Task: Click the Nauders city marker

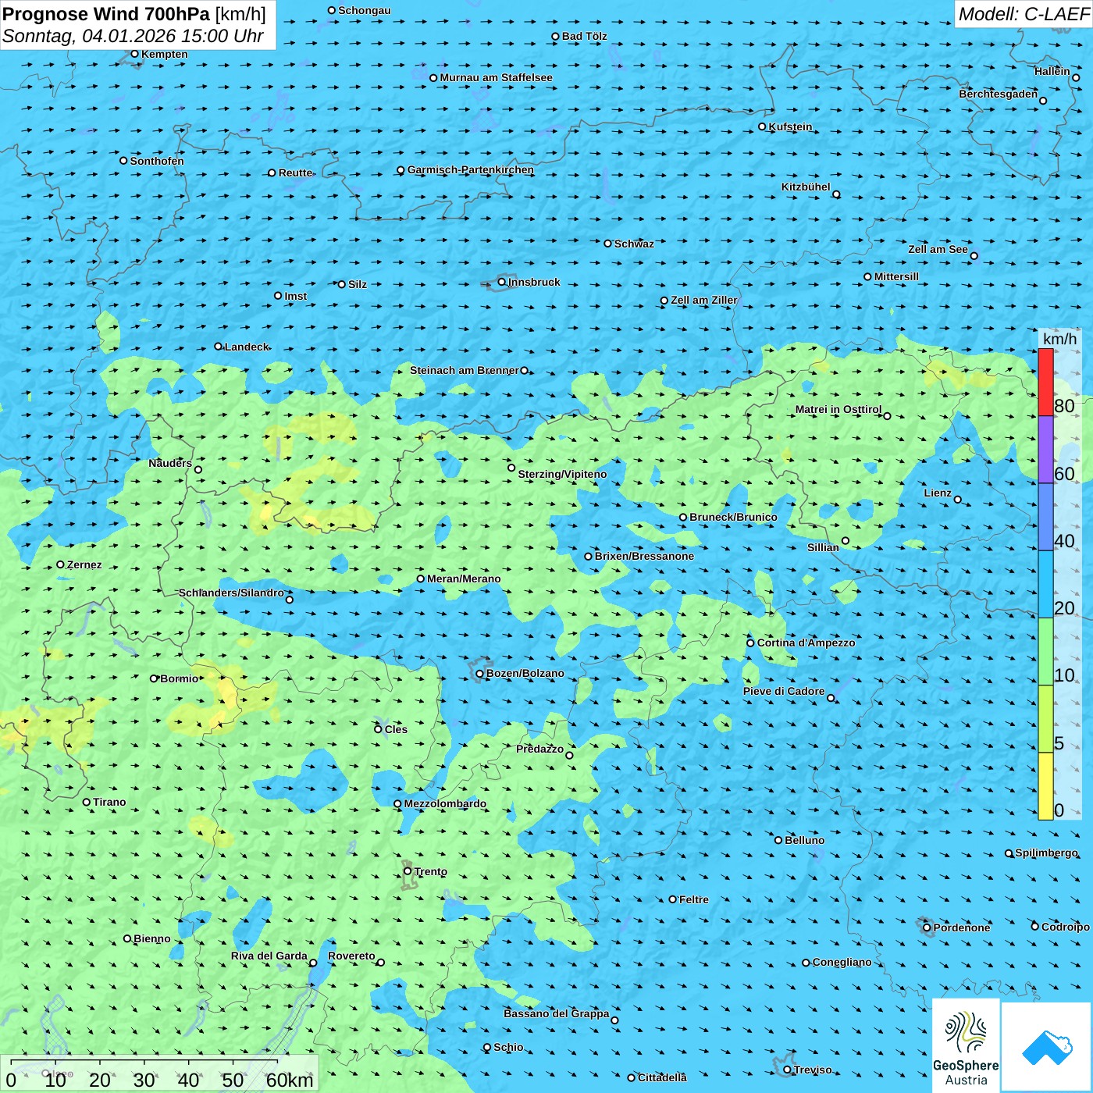Action: click(x=198, y=469)
